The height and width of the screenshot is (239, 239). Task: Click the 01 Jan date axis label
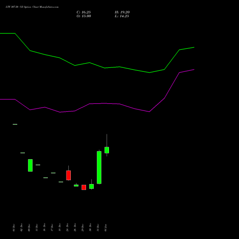pyautogui.click(x=106, y=228)
